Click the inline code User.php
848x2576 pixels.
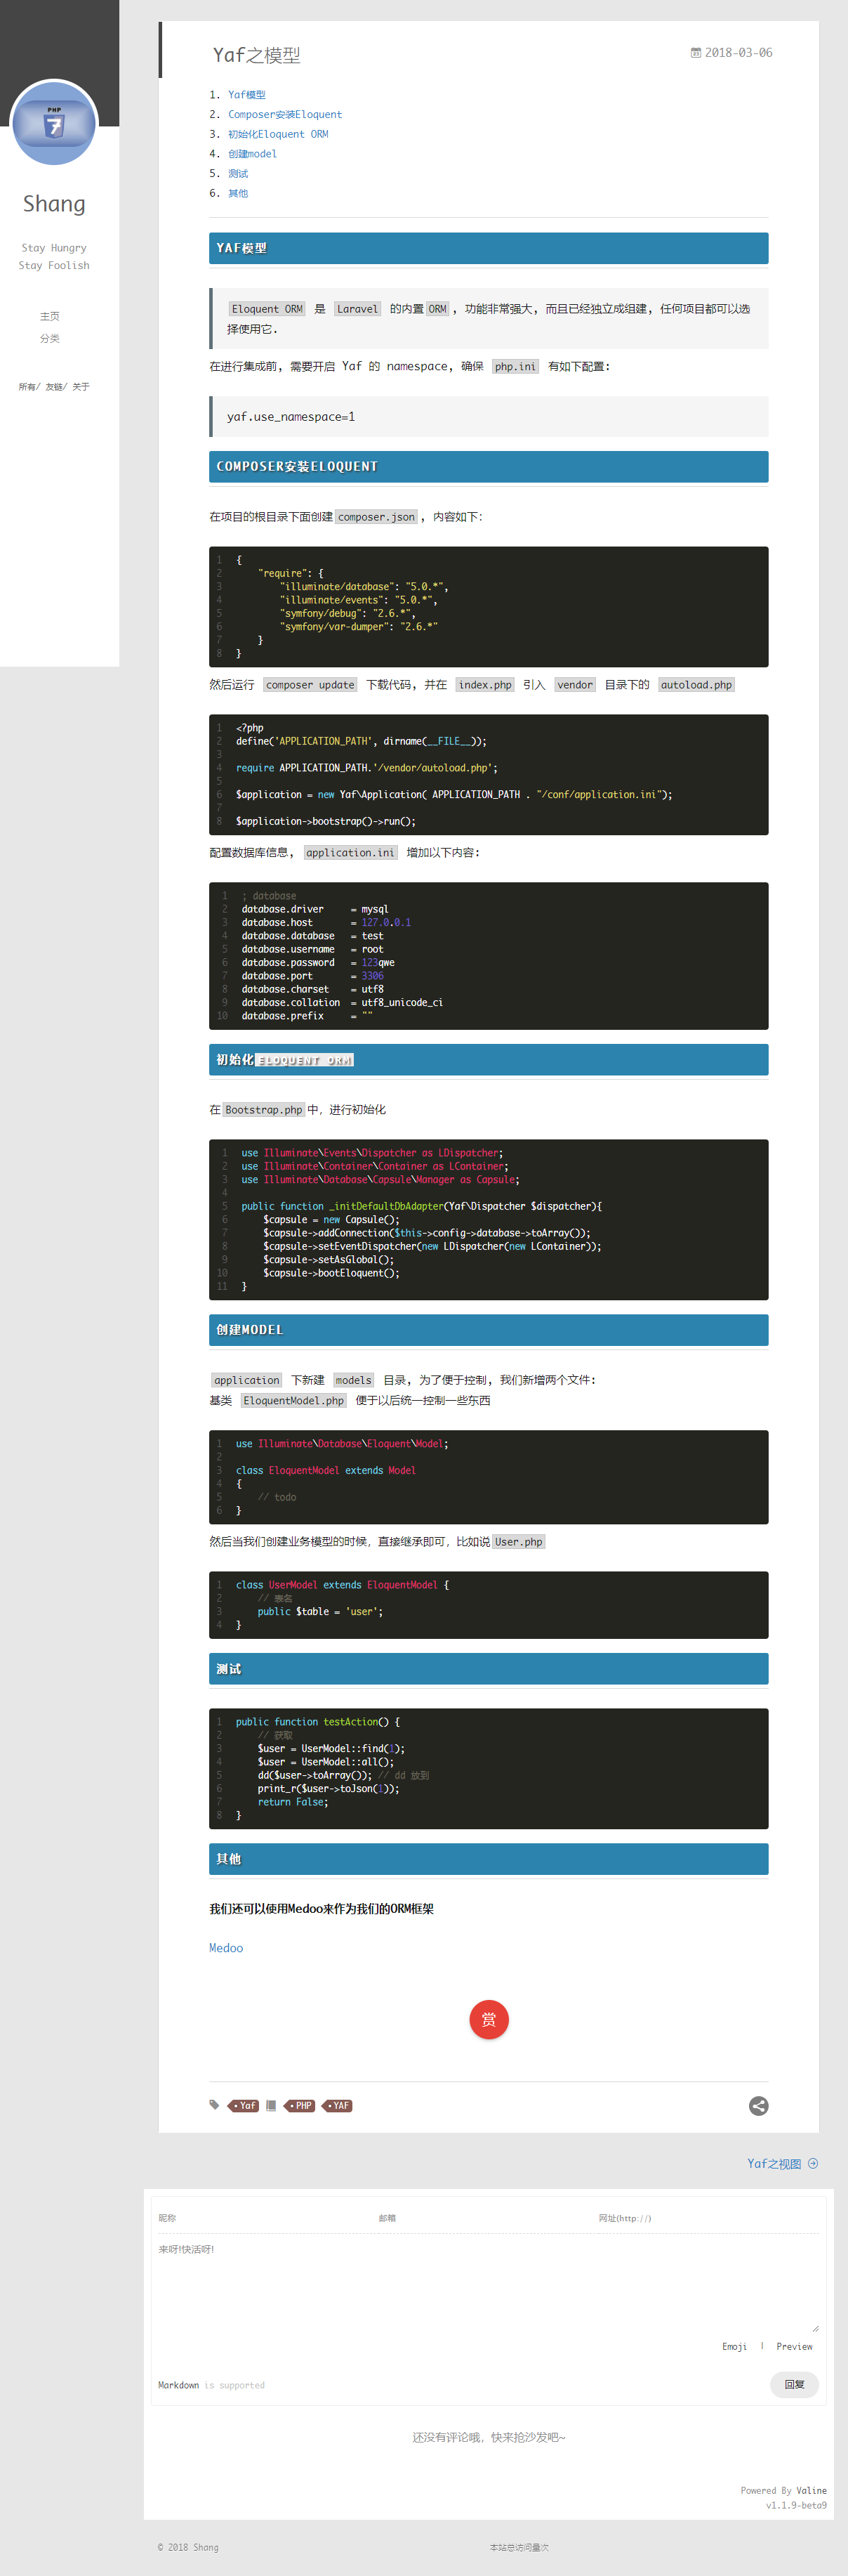click(x=518, y=1542)
